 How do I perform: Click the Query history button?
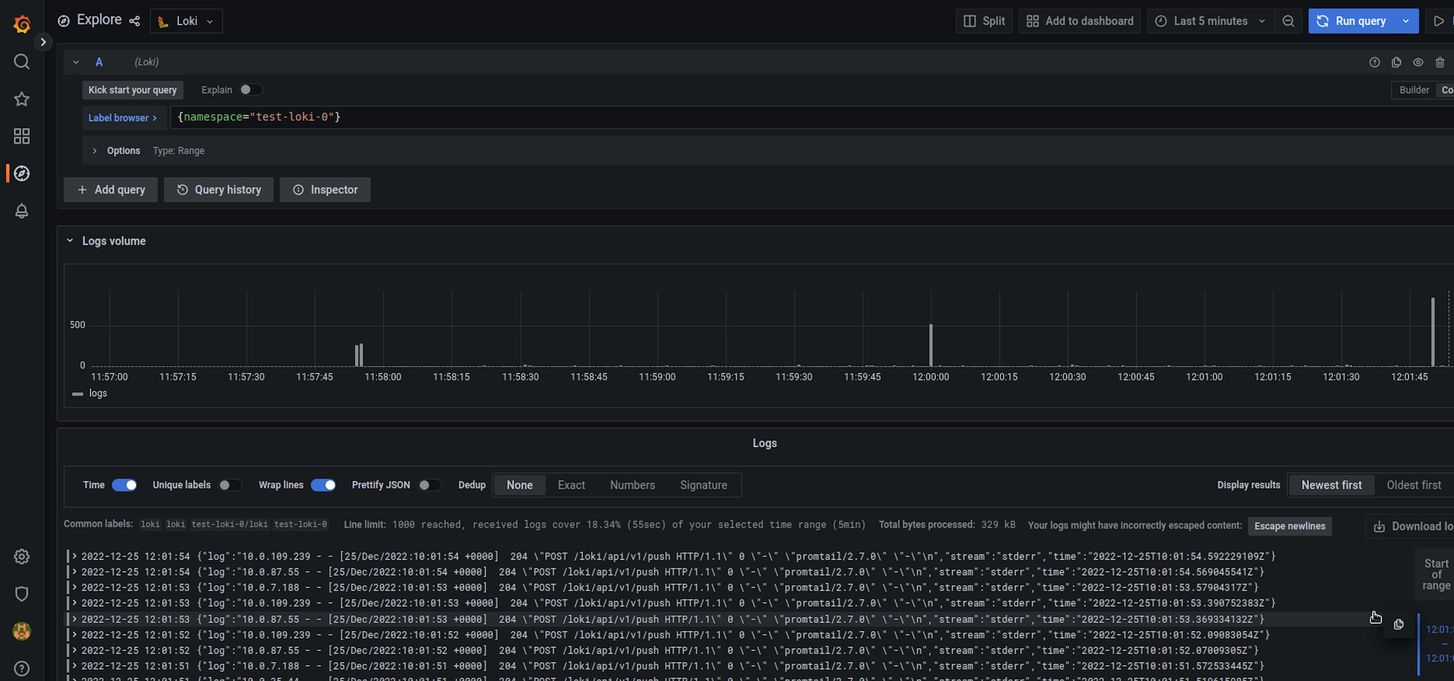pyautogui.click(x=219, y=190)
